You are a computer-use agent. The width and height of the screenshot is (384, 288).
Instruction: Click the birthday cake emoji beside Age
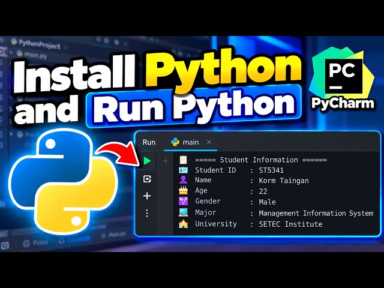pyautogui.click(x=183, y=190)
